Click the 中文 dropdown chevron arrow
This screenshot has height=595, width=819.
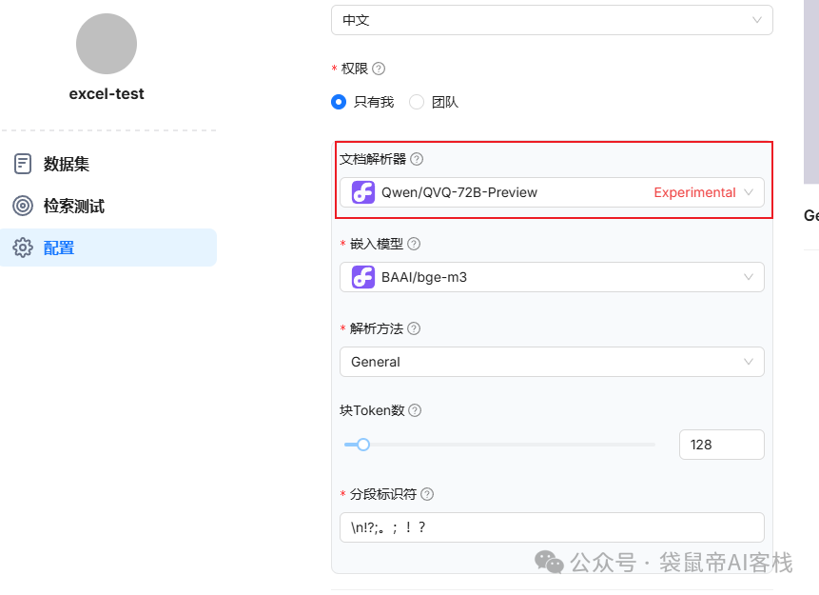[x=756, y=20]
